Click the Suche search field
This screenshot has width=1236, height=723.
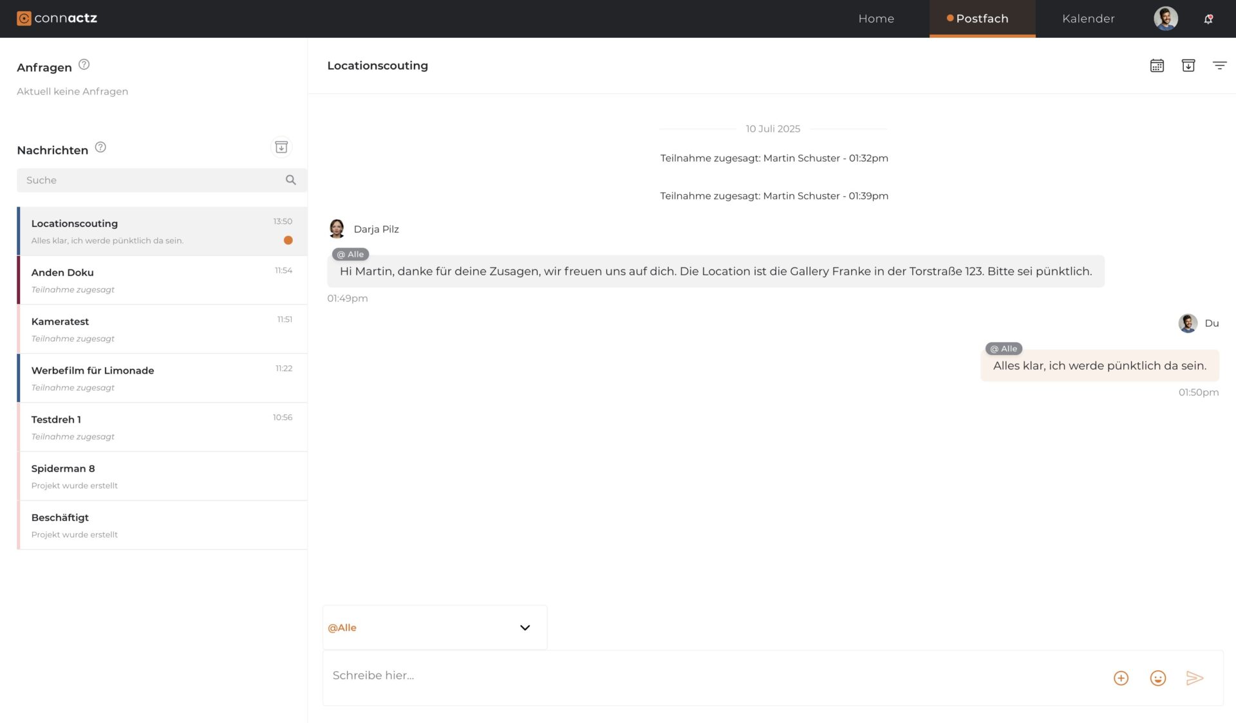[151, 180]
